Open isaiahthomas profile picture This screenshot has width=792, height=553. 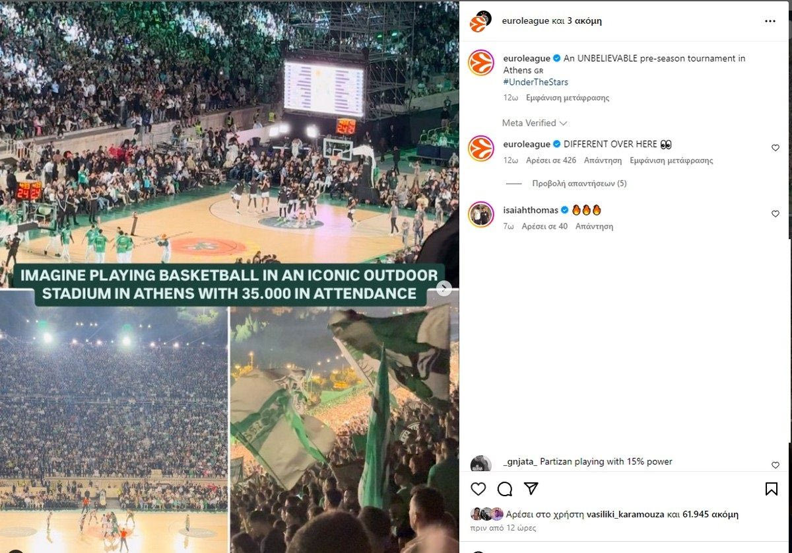pyautogui.click(x=481, y=215)
